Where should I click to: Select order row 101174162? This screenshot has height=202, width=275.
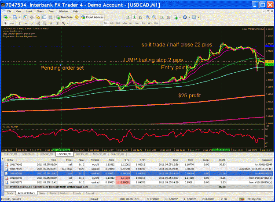(139, 164)
